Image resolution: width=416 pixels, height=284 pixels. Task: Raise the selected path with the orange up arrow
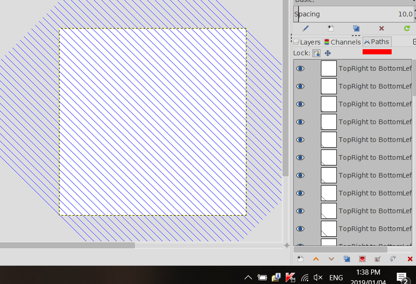pyautogui.click(x=316, y=259)
